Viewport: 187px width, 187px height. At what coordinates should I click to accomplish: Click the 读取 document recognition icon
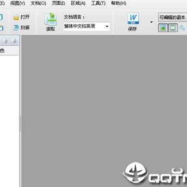(x=50, y=19)
